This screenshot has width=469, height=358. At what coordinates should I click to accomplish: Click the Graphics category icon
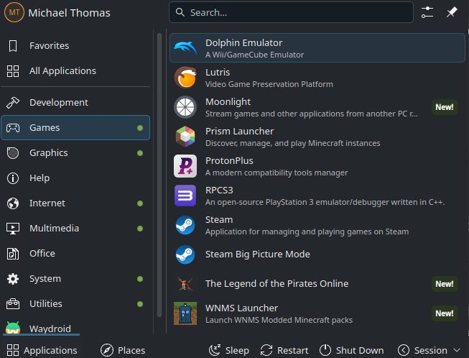point(13,153)
